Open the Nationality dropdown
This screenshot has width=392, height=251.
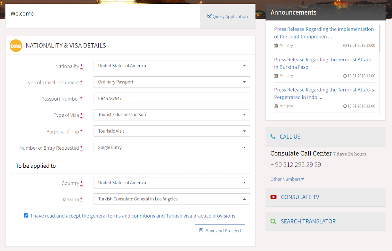click(172, 66)
